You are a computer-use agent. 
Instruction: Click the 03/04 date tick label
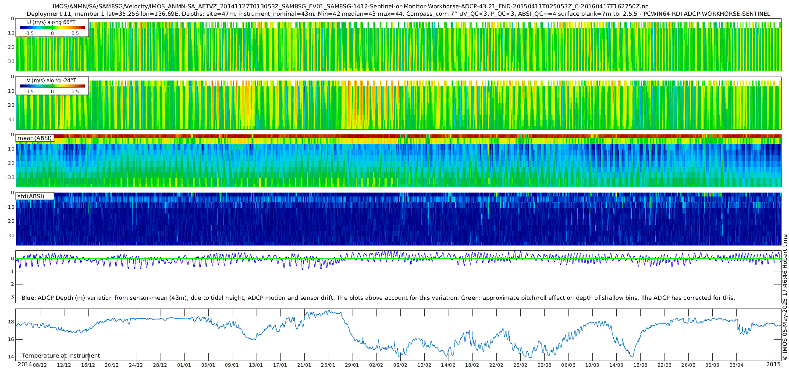click(x=736, y=365)
